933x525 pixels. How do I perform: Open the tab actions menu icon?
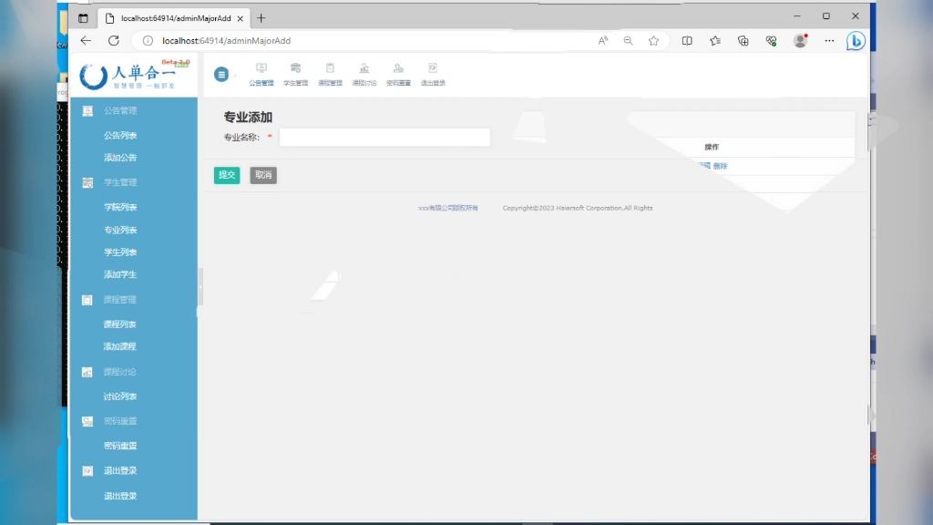[x=83, y=18]
